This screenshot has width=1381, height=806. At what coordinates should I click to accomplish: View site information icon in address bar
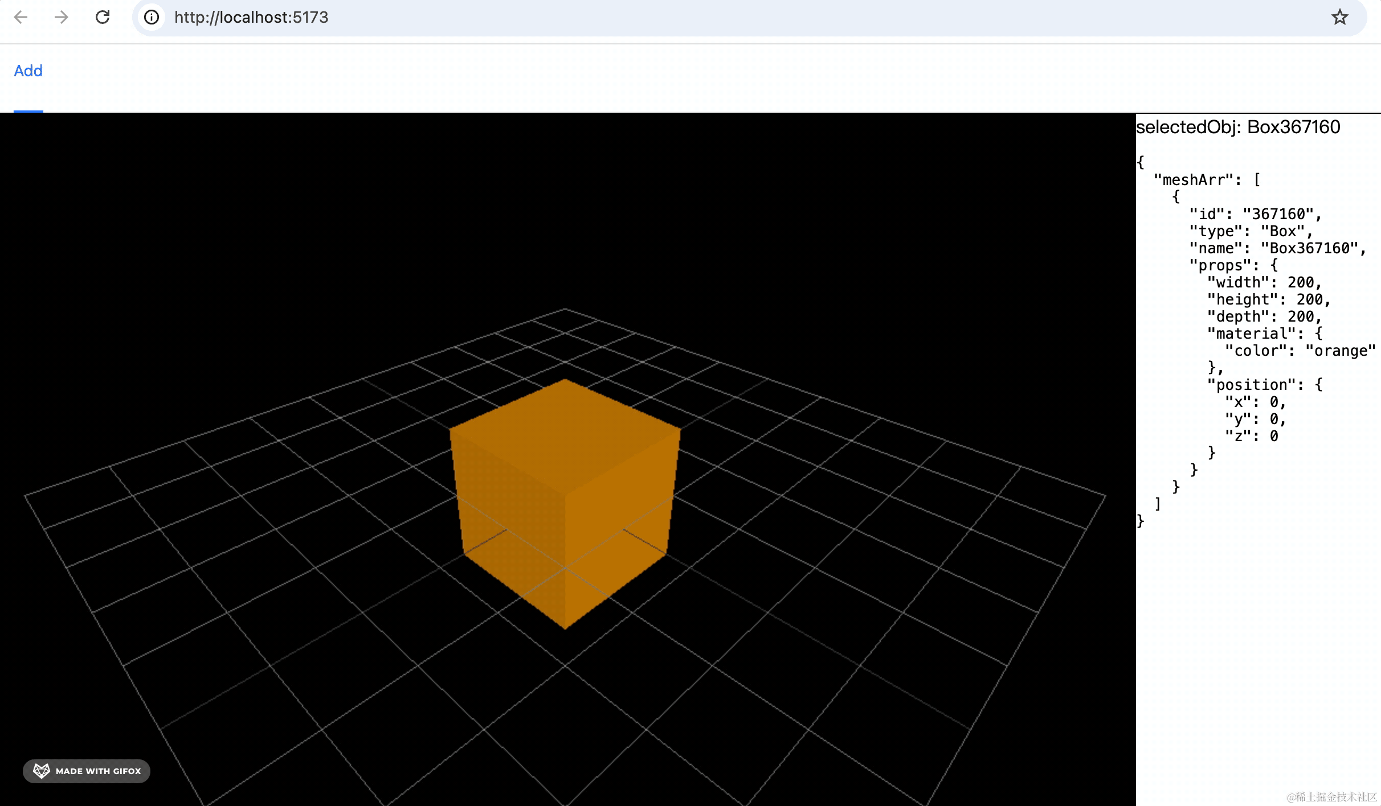(152, 17)
